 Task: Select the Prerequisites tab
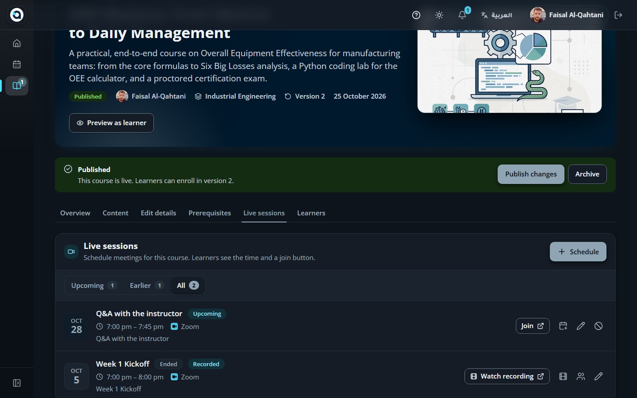click(x=210, y=213)
